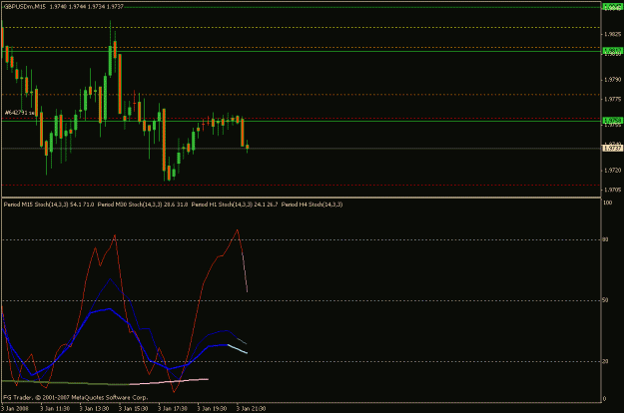Click the 3 Jan 19:30 time axis label
624x413 pixels.
212,408
